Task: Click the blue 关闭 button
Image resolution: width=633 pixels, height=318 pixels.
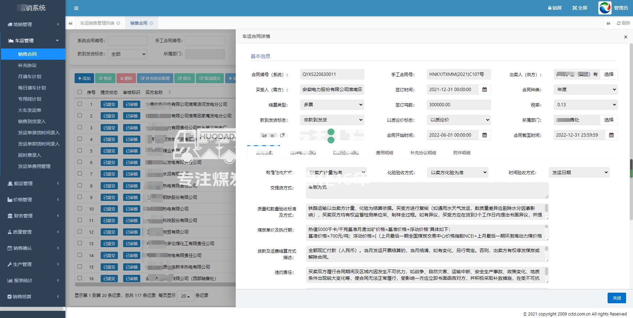Action: [x=616, y=298]
